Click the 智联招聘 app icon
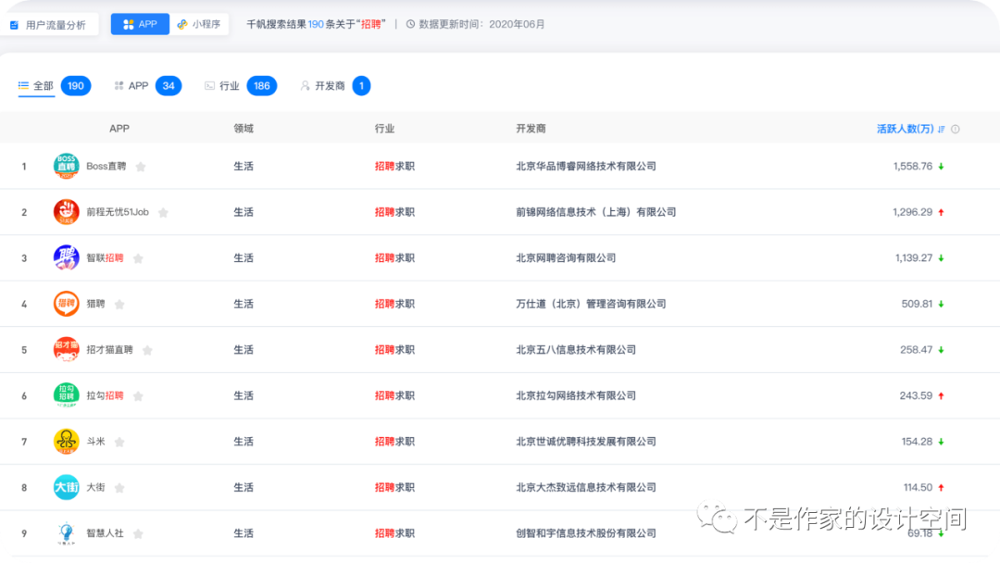 [66, 258]
